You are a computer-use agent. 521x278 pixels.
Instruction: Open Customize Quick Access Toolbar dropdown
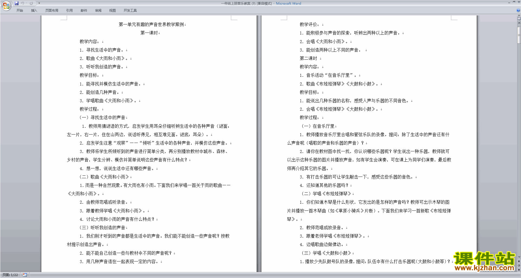coord(39,3)
